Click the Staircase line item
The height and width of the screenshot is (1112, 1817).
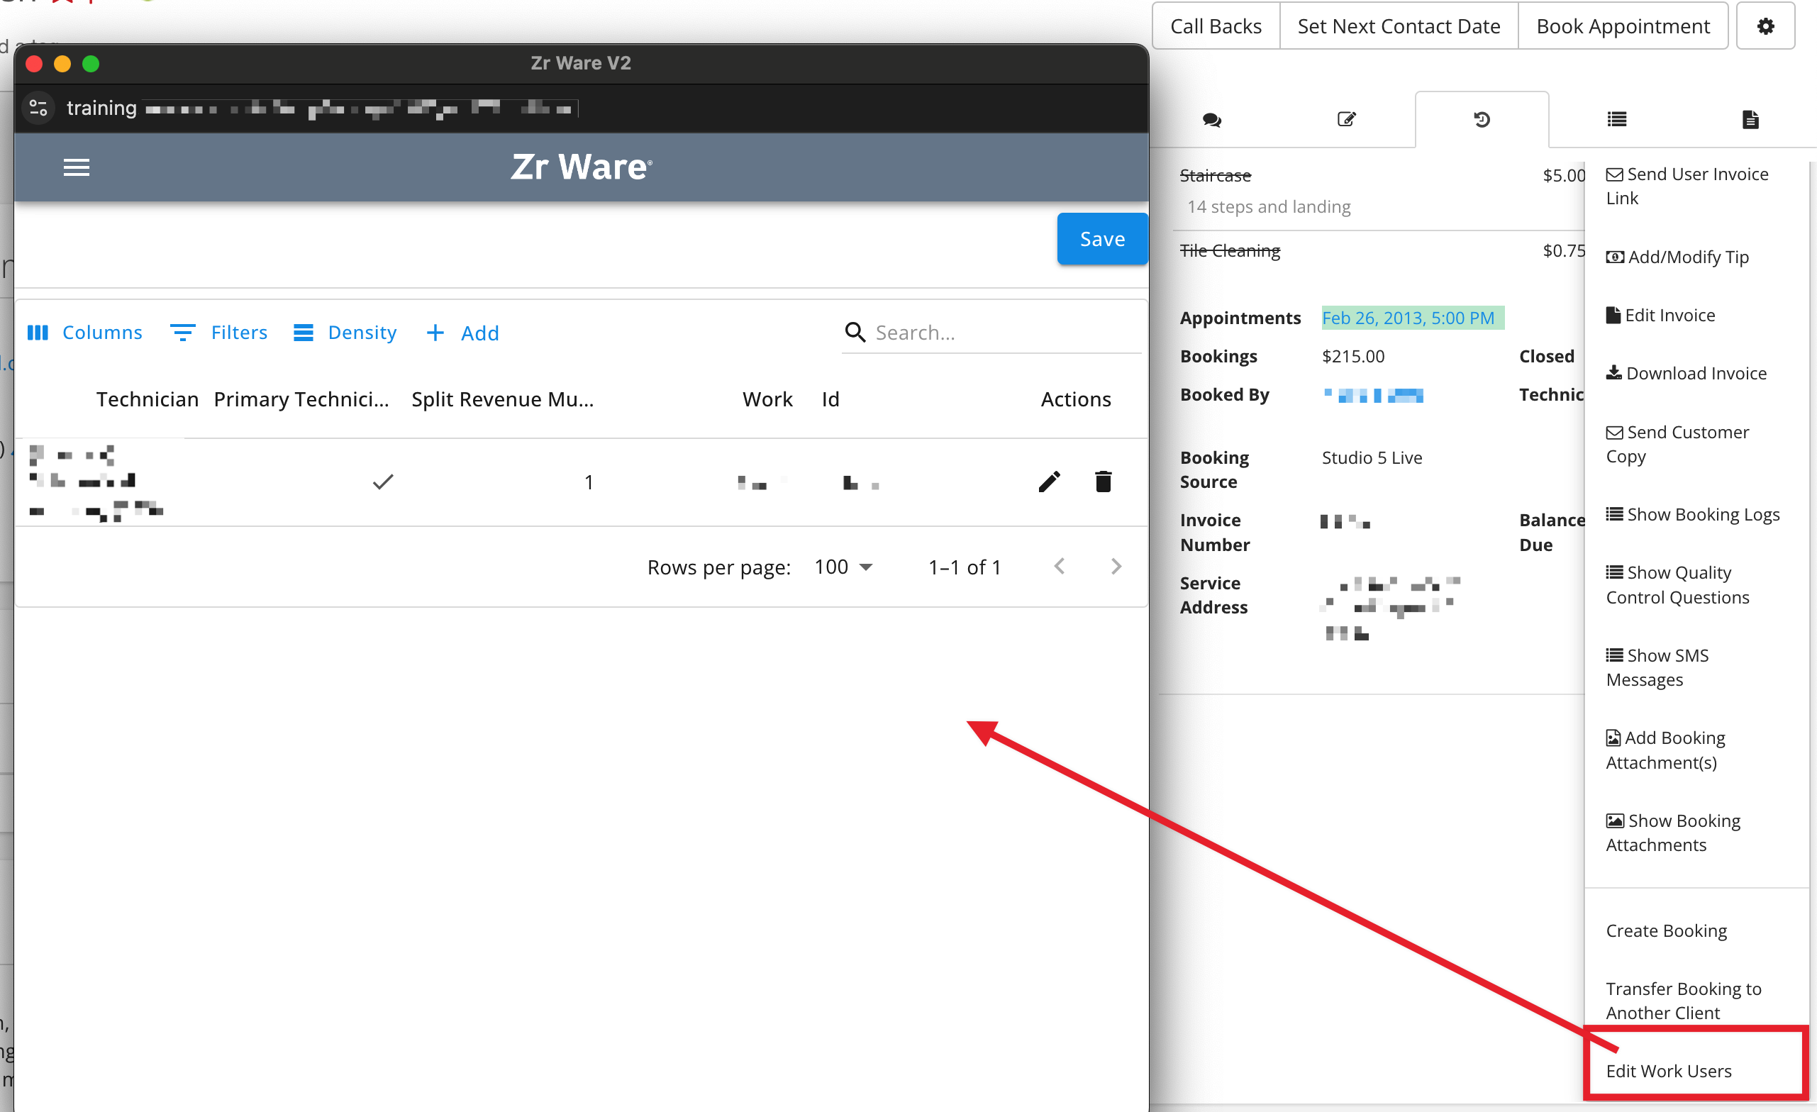(x=1216, y=175)
